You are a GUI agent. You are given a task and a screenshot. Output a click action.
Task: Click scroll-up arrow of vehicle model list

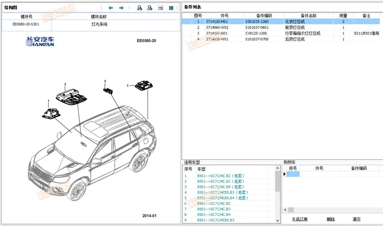point(278,168)
